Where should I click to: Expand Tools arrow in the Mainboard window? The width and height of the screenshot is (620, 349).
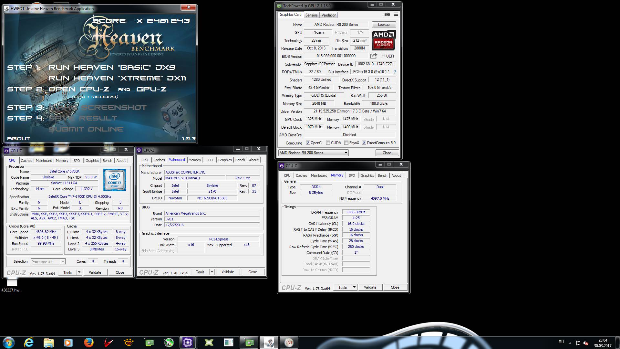pos(212,272)
